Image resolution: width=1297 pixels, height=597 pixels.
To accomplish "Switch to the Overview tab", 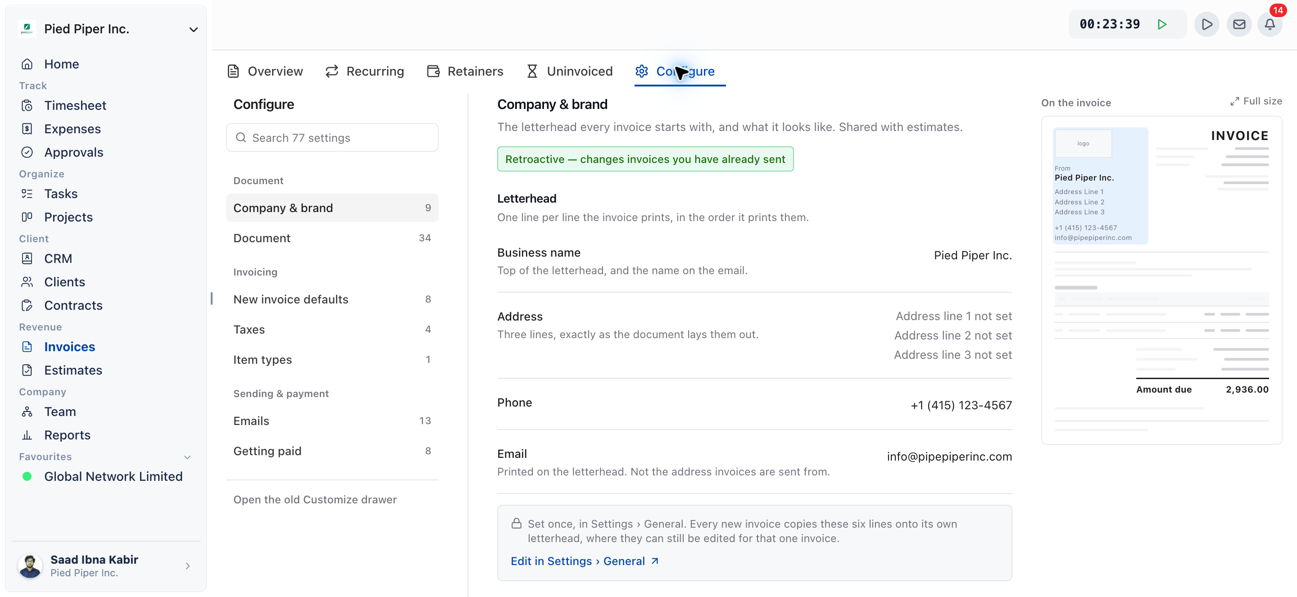I will [265, 71].
